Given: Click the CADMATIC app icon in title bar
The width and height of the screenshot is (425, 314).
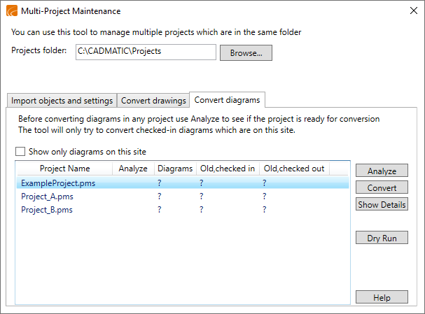Looking at the screenshot, I should [x=11, y=11].
